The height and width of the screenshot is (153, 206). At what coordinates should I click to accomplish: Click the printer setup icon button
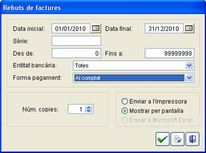pyautogui.click(x=178, y=139)
